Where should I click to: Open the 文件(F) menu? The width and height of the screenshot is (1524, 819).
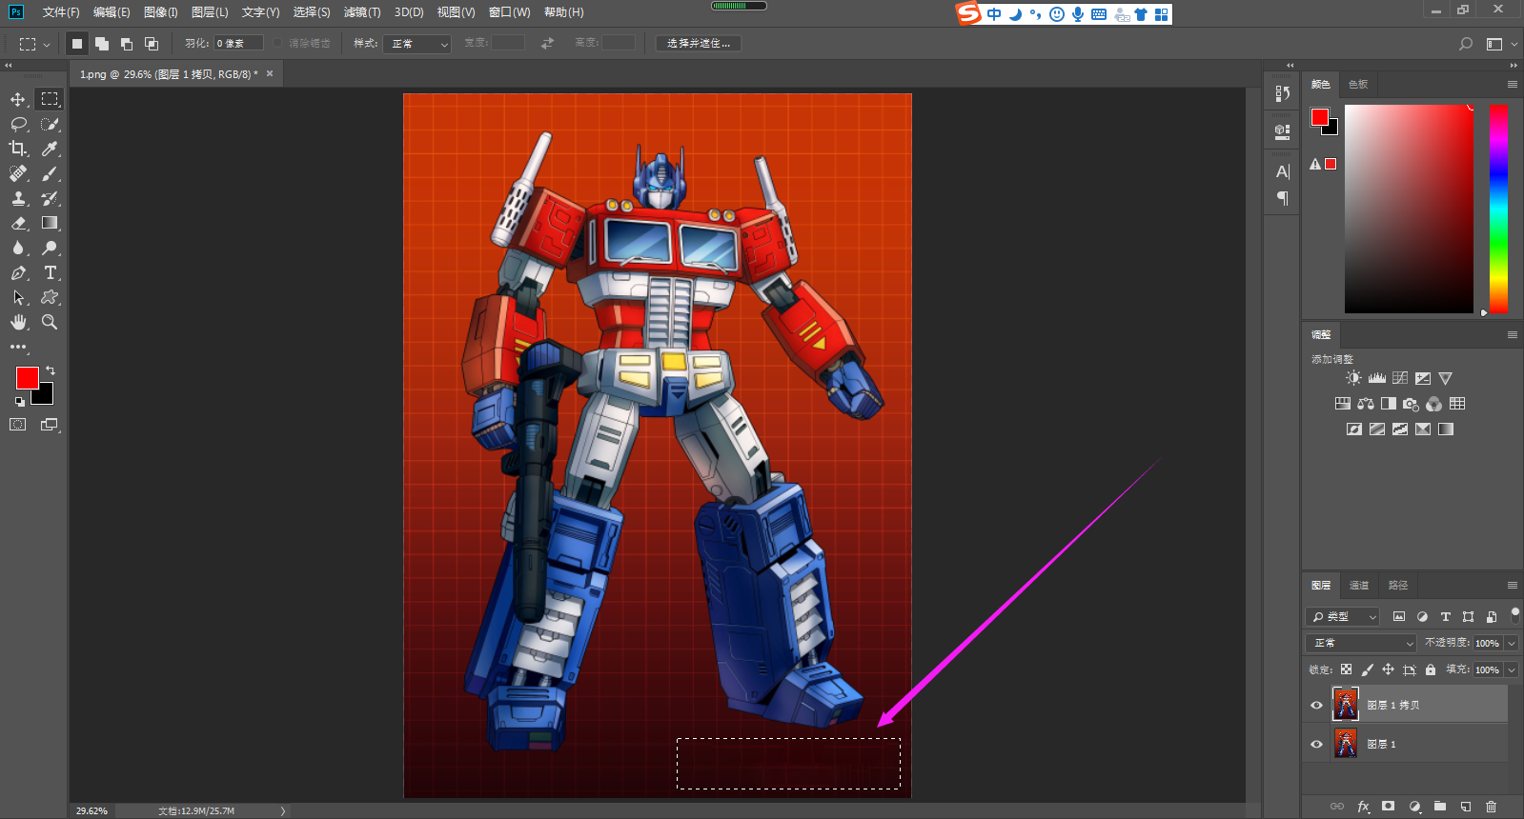point(61,12)
